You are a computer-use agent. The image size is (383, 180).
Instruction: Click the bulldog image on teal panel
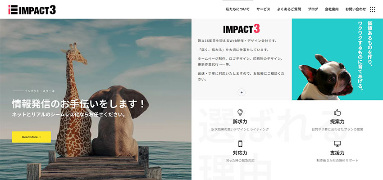(x=325, y=77)
